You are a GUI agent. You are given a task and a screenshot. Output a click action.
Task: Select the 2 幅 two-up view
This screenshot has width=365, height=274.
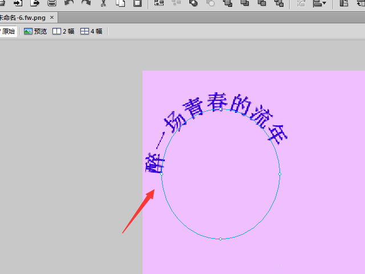click(63, 31)
